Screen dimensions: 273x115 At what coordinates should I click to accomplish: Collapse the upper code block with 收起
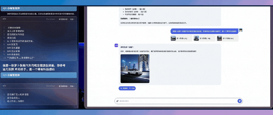pos(72,19)
